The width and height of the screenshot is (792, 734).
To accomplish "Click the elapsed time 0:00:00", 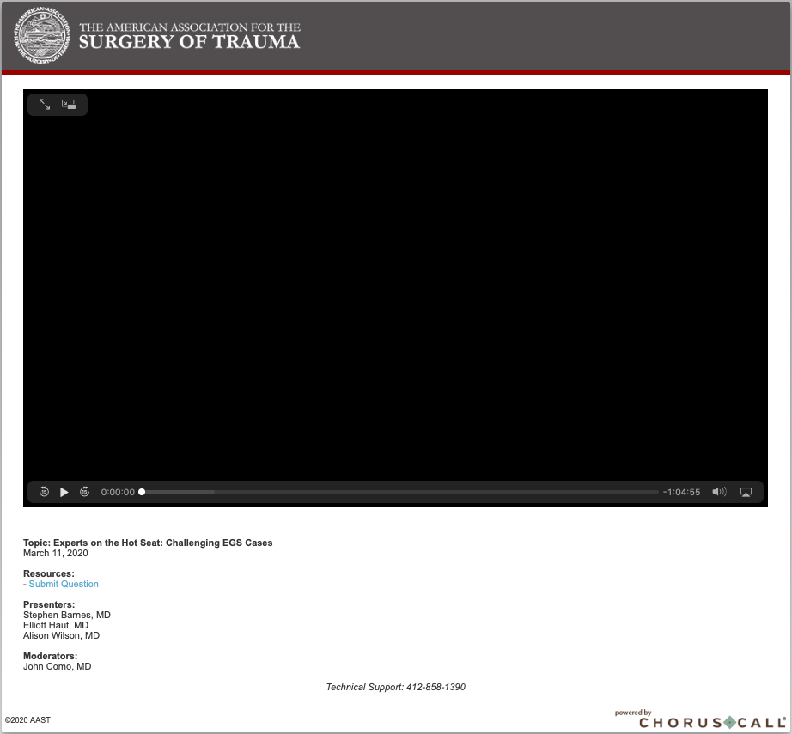I will pyautogui.click(x=118, y=492).
